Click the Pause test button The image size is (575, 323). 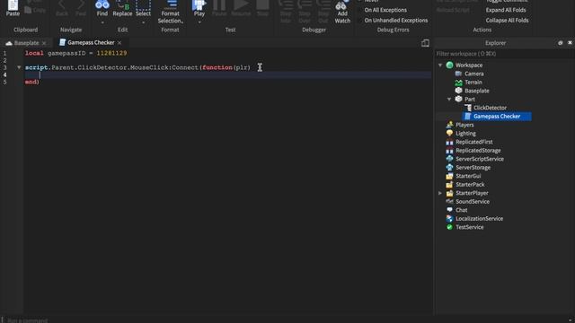click(219, 5)
